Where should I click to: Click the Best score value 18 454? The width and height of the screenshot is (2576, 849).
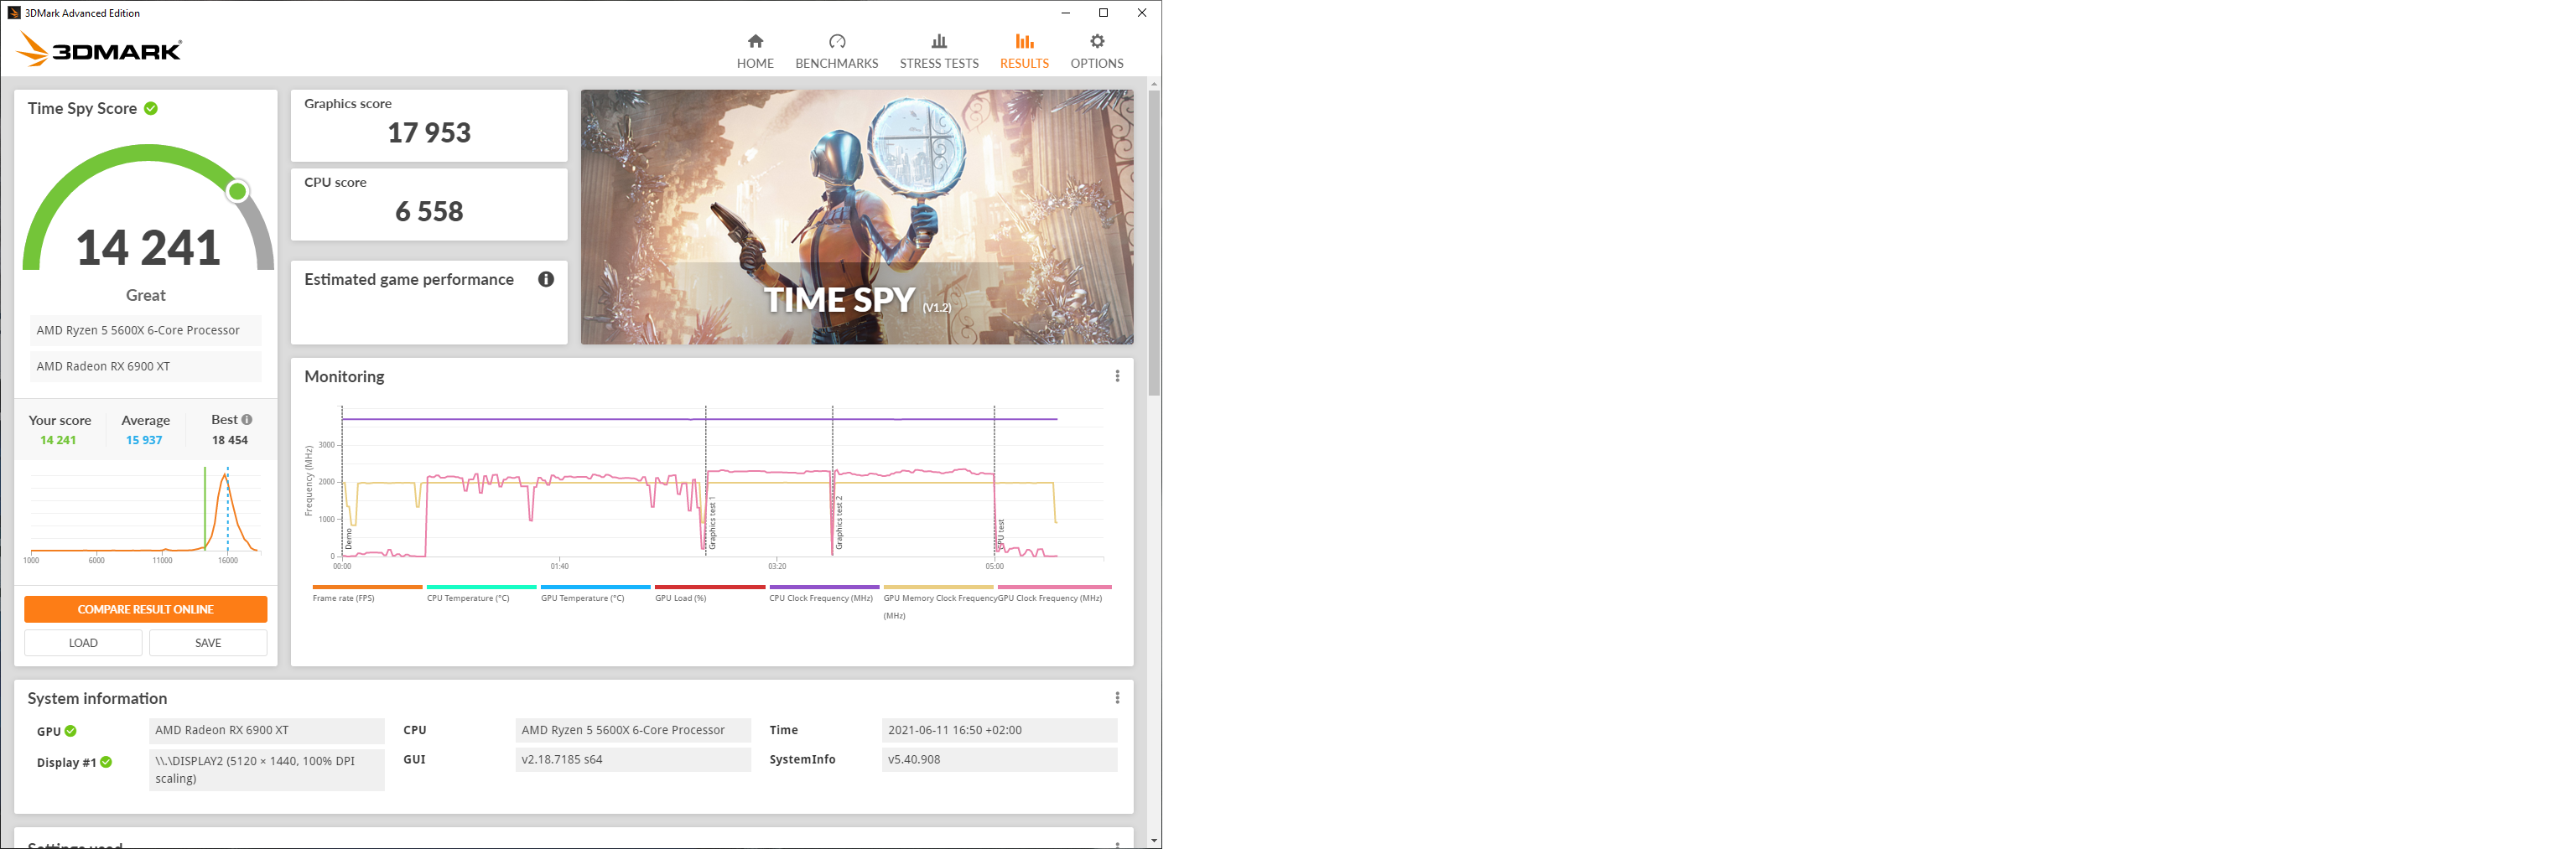230,440
